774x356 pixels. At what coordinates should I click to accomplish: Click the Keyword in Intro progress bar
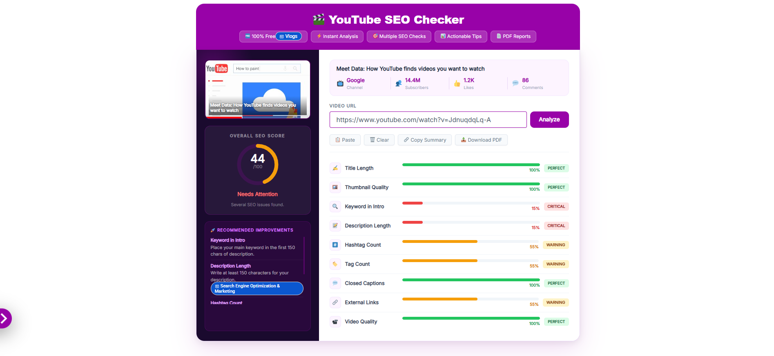[471, 203]
